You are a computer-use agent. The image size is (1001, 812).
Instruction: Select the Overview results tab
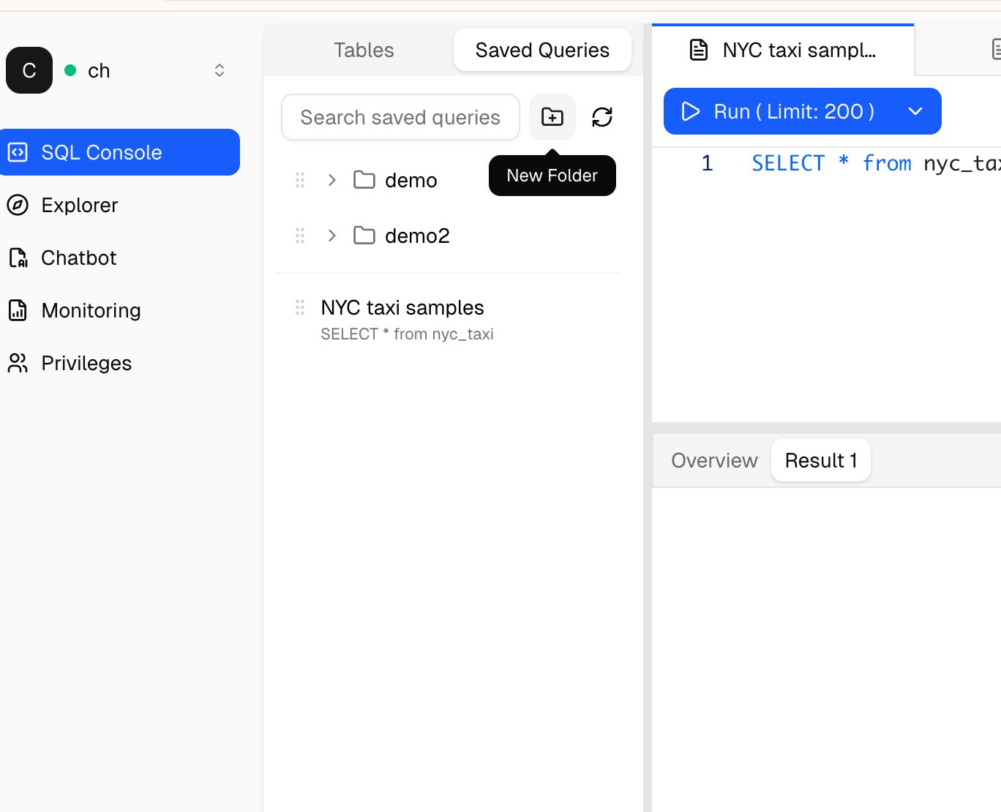click(714, 461)
